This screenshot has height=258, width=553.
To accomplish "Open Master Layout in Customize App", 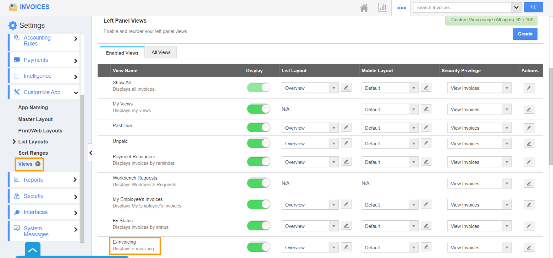I will tap(35, 119).
